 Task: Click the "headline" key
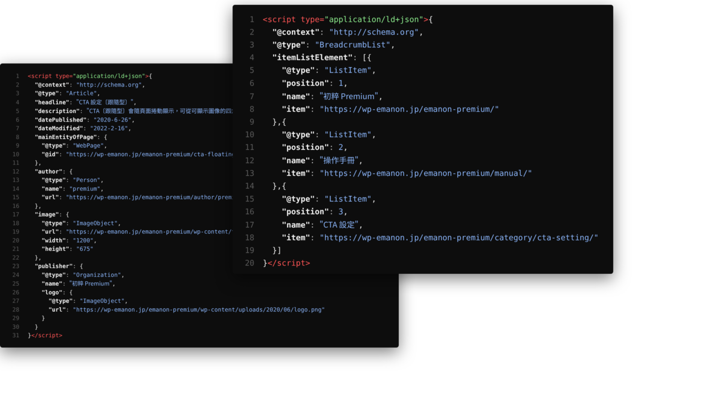coord(53,102)
